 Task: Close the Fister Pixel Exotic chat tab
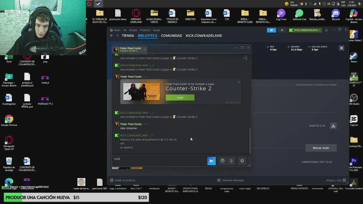[144, 49]
